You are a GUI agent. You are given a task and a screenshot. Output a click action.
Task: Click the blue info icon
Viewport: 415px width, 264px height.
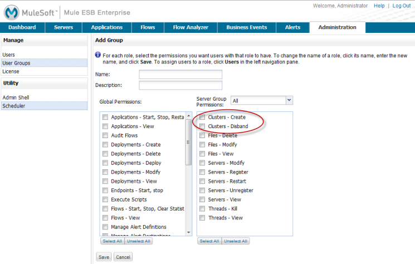click(98, 55)
